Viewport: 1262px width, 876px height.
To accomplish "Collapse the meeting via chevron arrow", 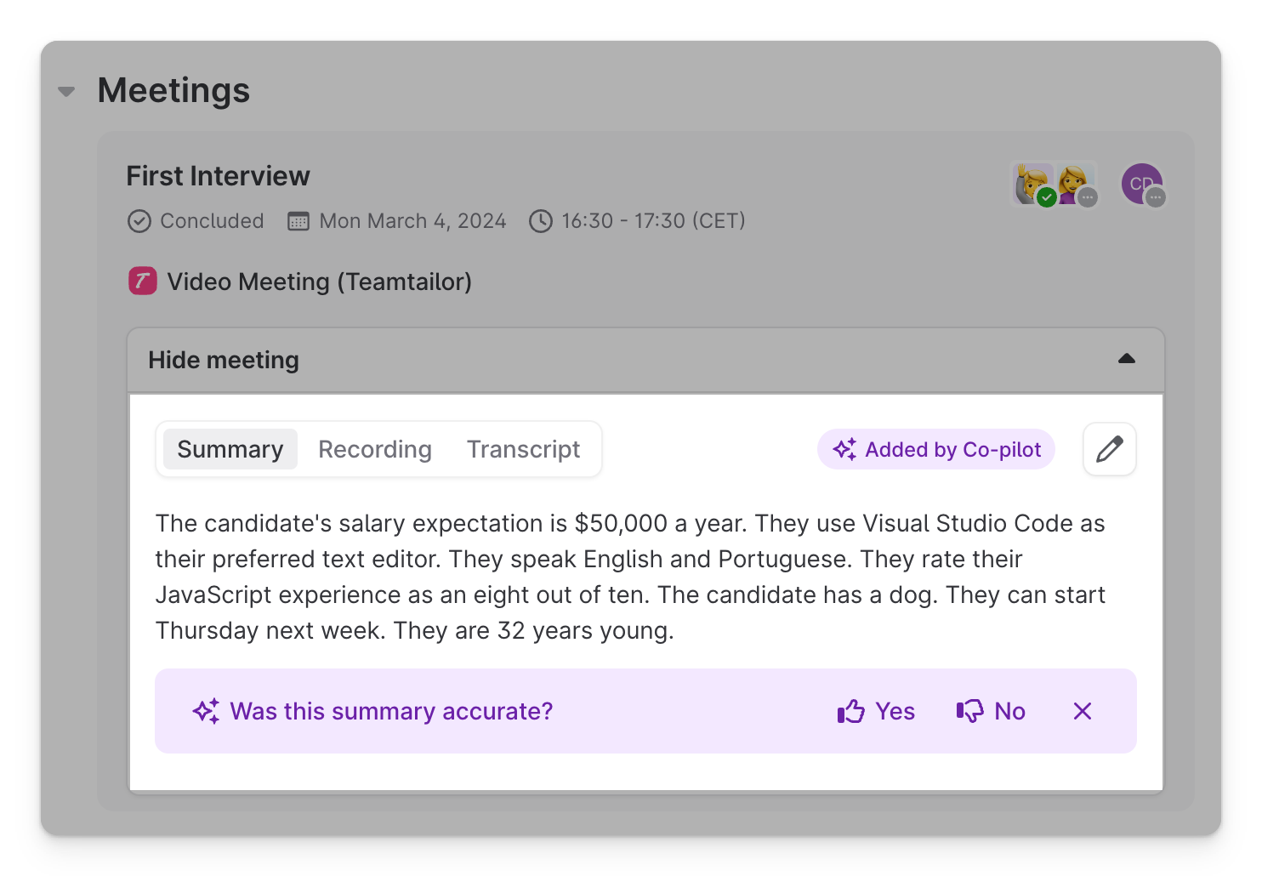I will point(1127,359).
